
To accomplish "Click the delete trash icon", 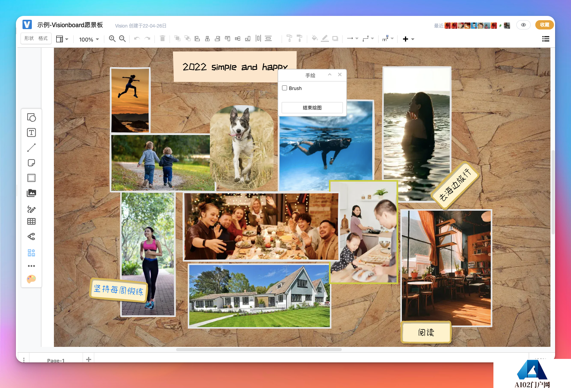I will coord(163,38).
